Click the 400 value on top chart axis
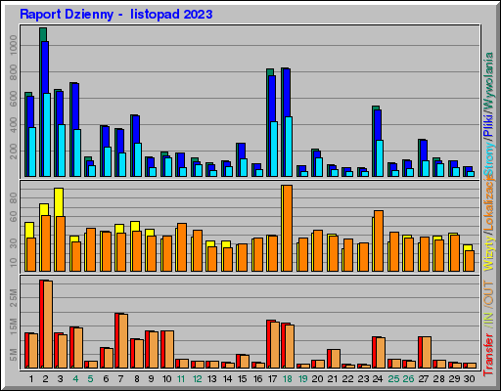This screenshot has width=501, height=391. coord(14,125)
